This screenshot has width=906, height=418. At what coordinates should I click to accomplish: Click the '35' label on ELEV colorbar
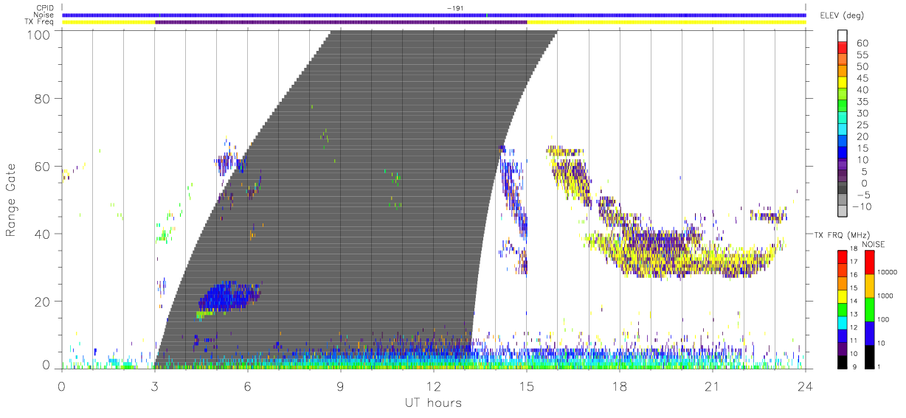(x=862, y=102)
